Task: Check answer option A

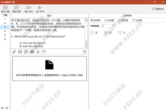Action: 92,33
